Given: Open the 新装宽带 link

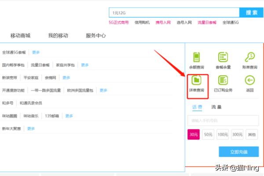Looking at the screenshot, I should 10,77.
